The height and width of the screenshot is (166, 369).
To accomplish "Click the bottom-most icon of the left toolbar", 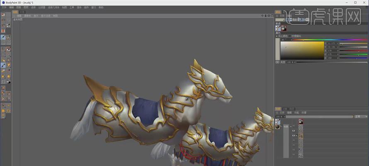I will tap(3, 116).
